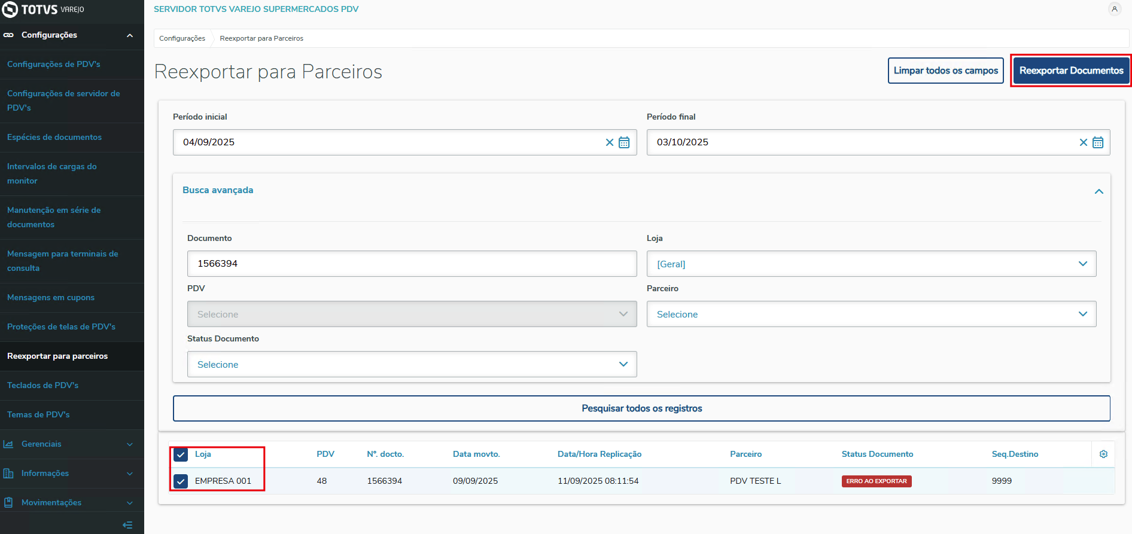This screenshot has height=534, width=1132.
Task: Click the Movimentações clipboard icon
Action: [8, 503]
